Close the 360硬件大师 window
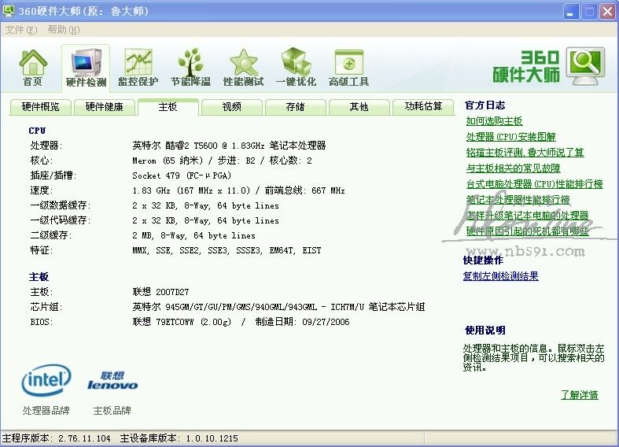This screenshot has width=619, height=447. coord(608,11)
